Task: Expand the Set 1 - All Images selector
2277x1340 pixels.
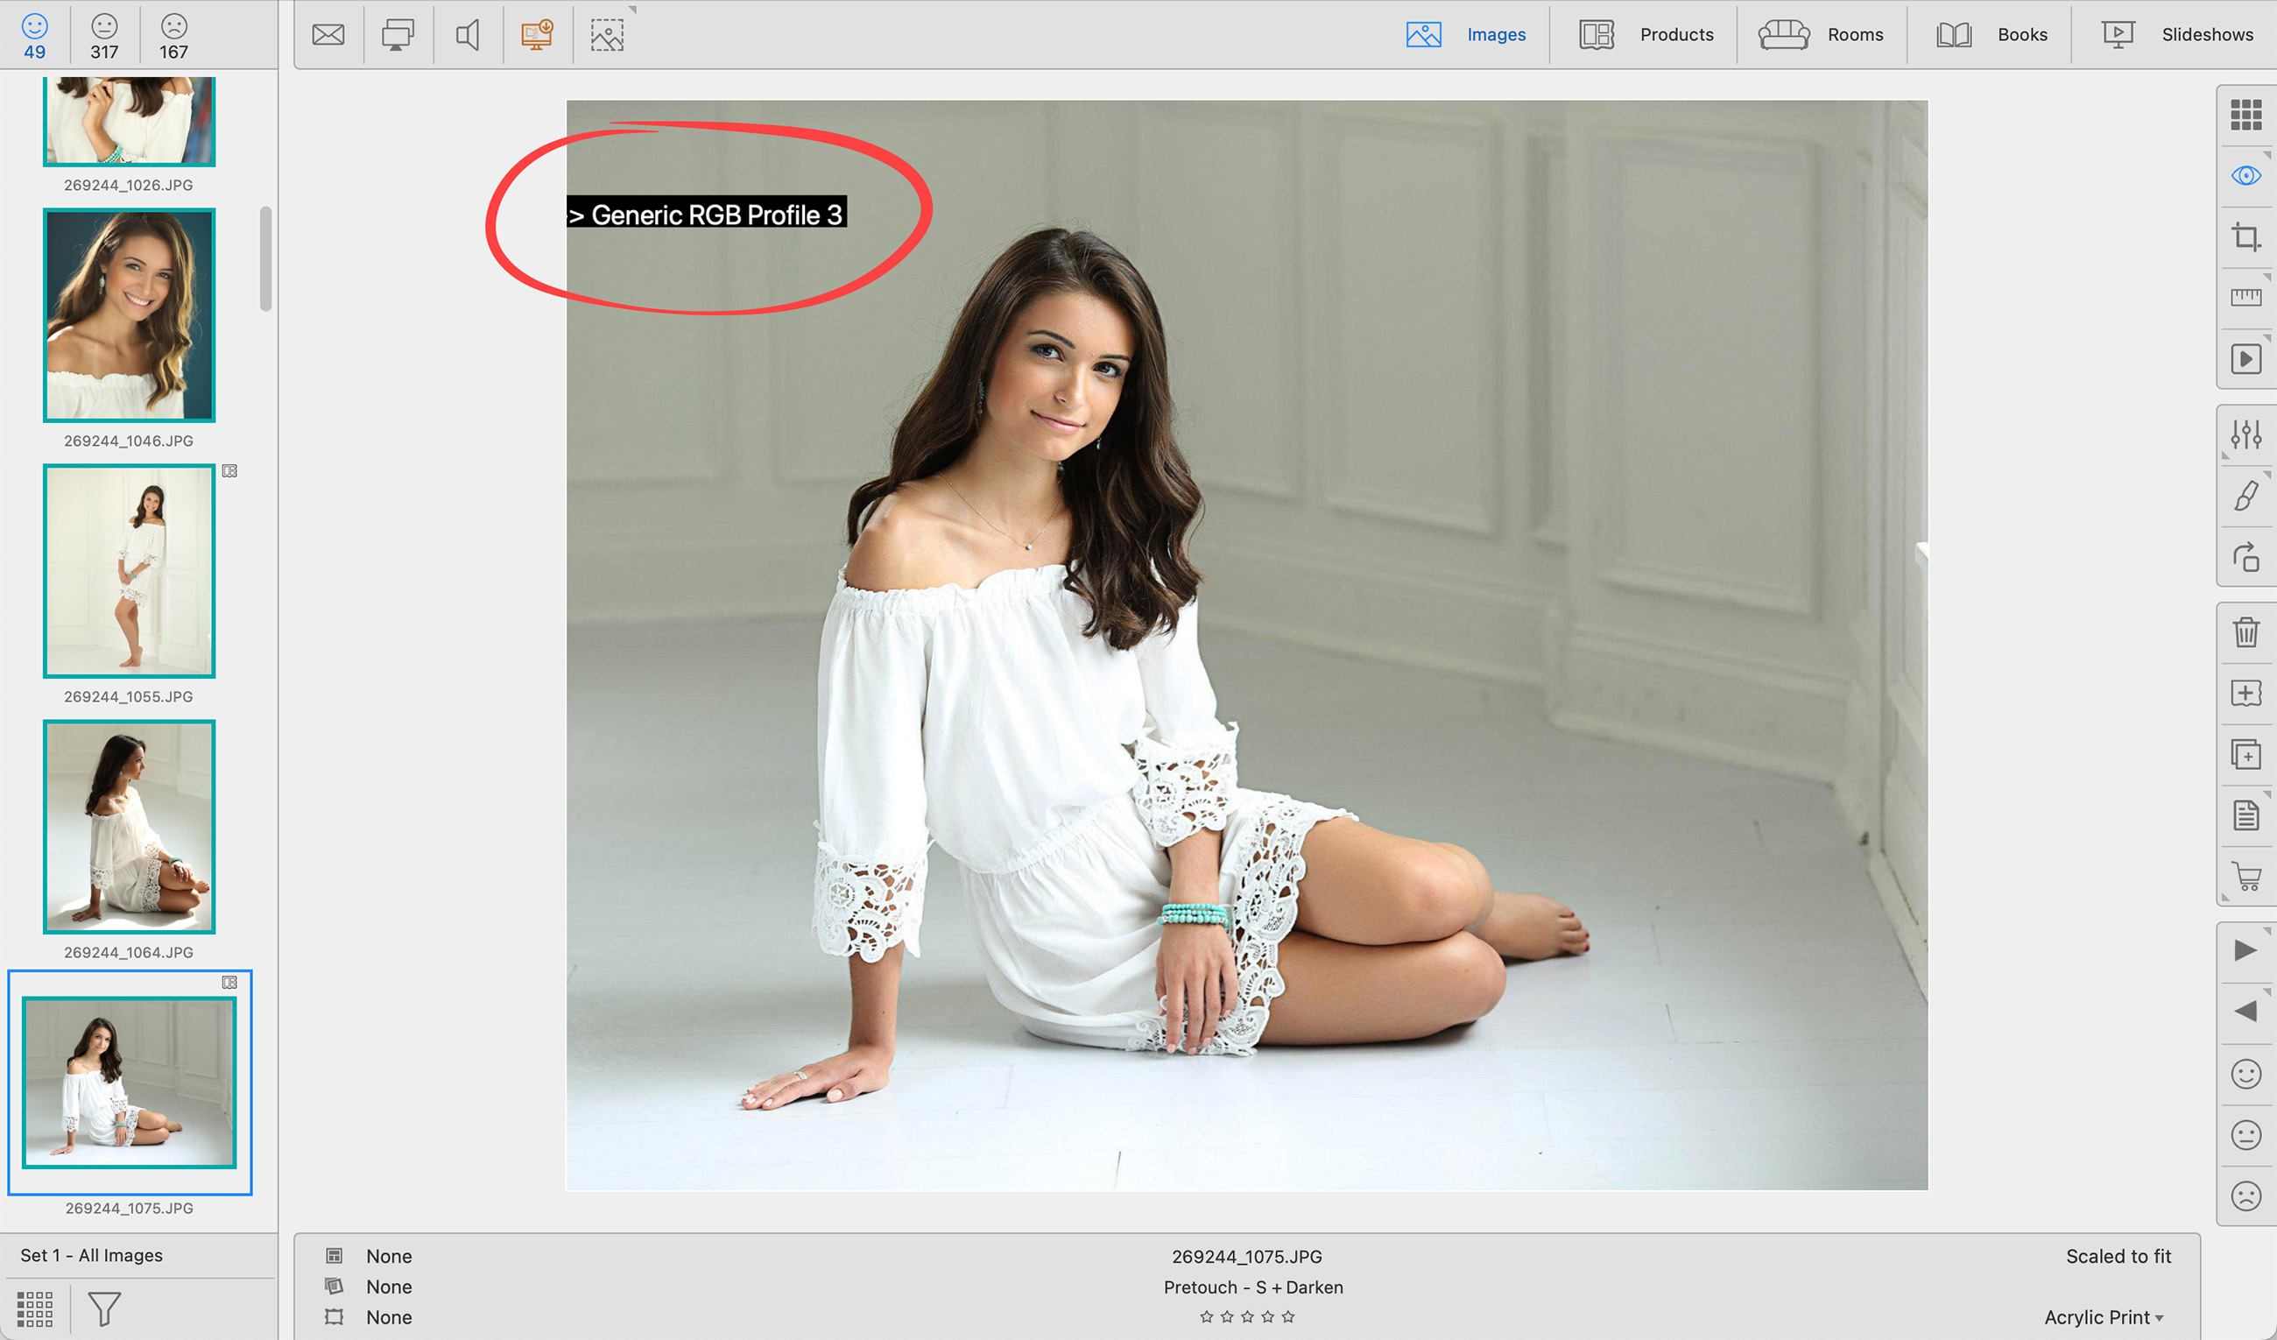Action: coord(92,1255)
